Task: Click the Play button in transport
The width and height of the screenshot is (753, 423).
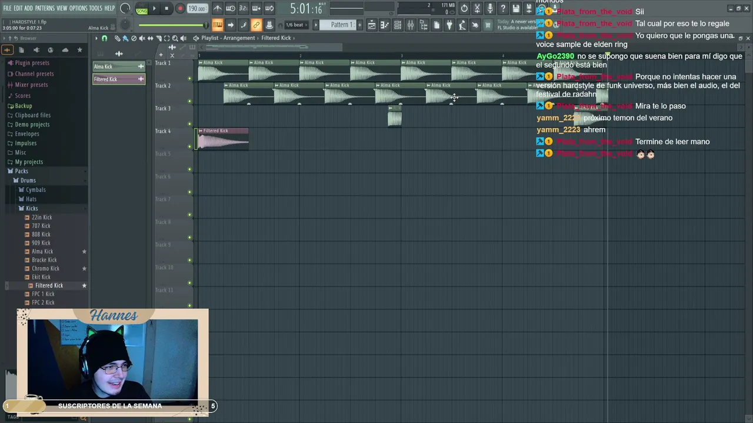Action: (x=154, y=9)
